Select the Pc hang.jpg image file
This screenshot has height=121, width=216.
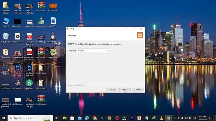click(x=41, y=39)
